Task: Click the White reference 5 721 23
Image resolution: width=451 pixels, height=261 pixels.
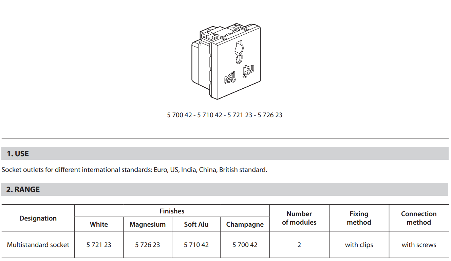Action: click(99, 245)
